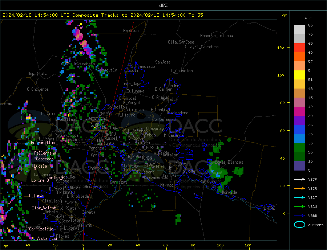Click the red 65 dBZ legend swatch
The width and height of the screenshot is (327, 250).
tap(299, 48)
